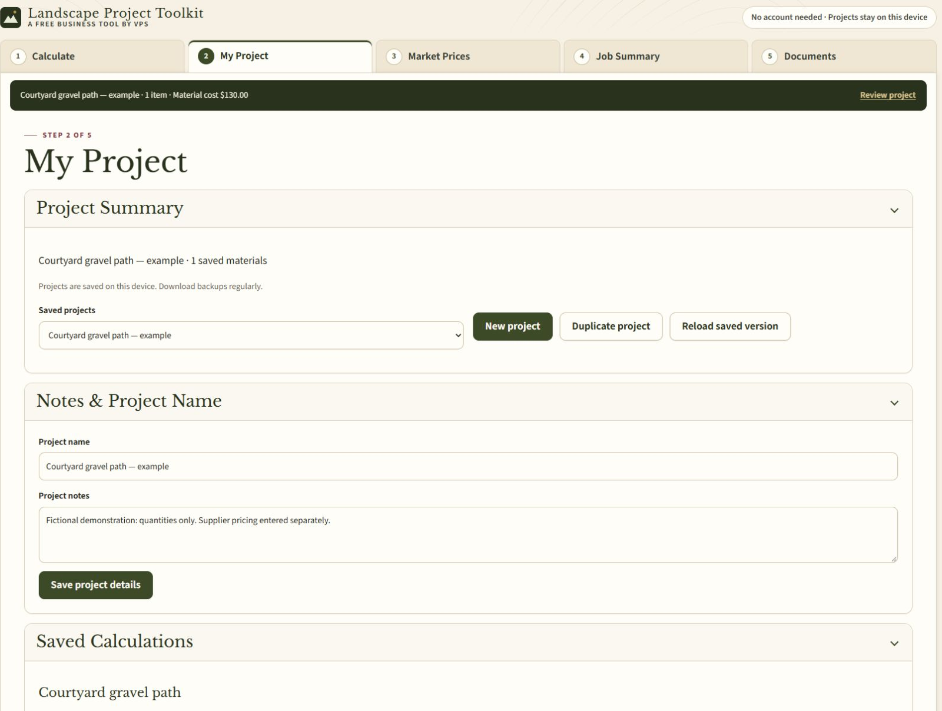Image resolution: width=942 pixels, height=711 pixels.
Task: Click the 'Courtyard gravel path' calculation title
Action: point(110,692)
